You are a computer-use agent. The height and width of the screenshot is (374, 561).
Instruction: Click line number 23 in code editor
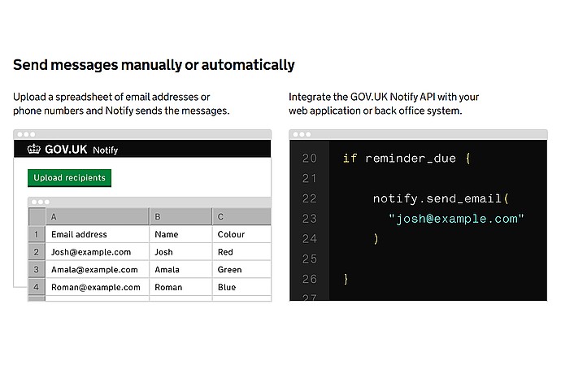point(310,219)
